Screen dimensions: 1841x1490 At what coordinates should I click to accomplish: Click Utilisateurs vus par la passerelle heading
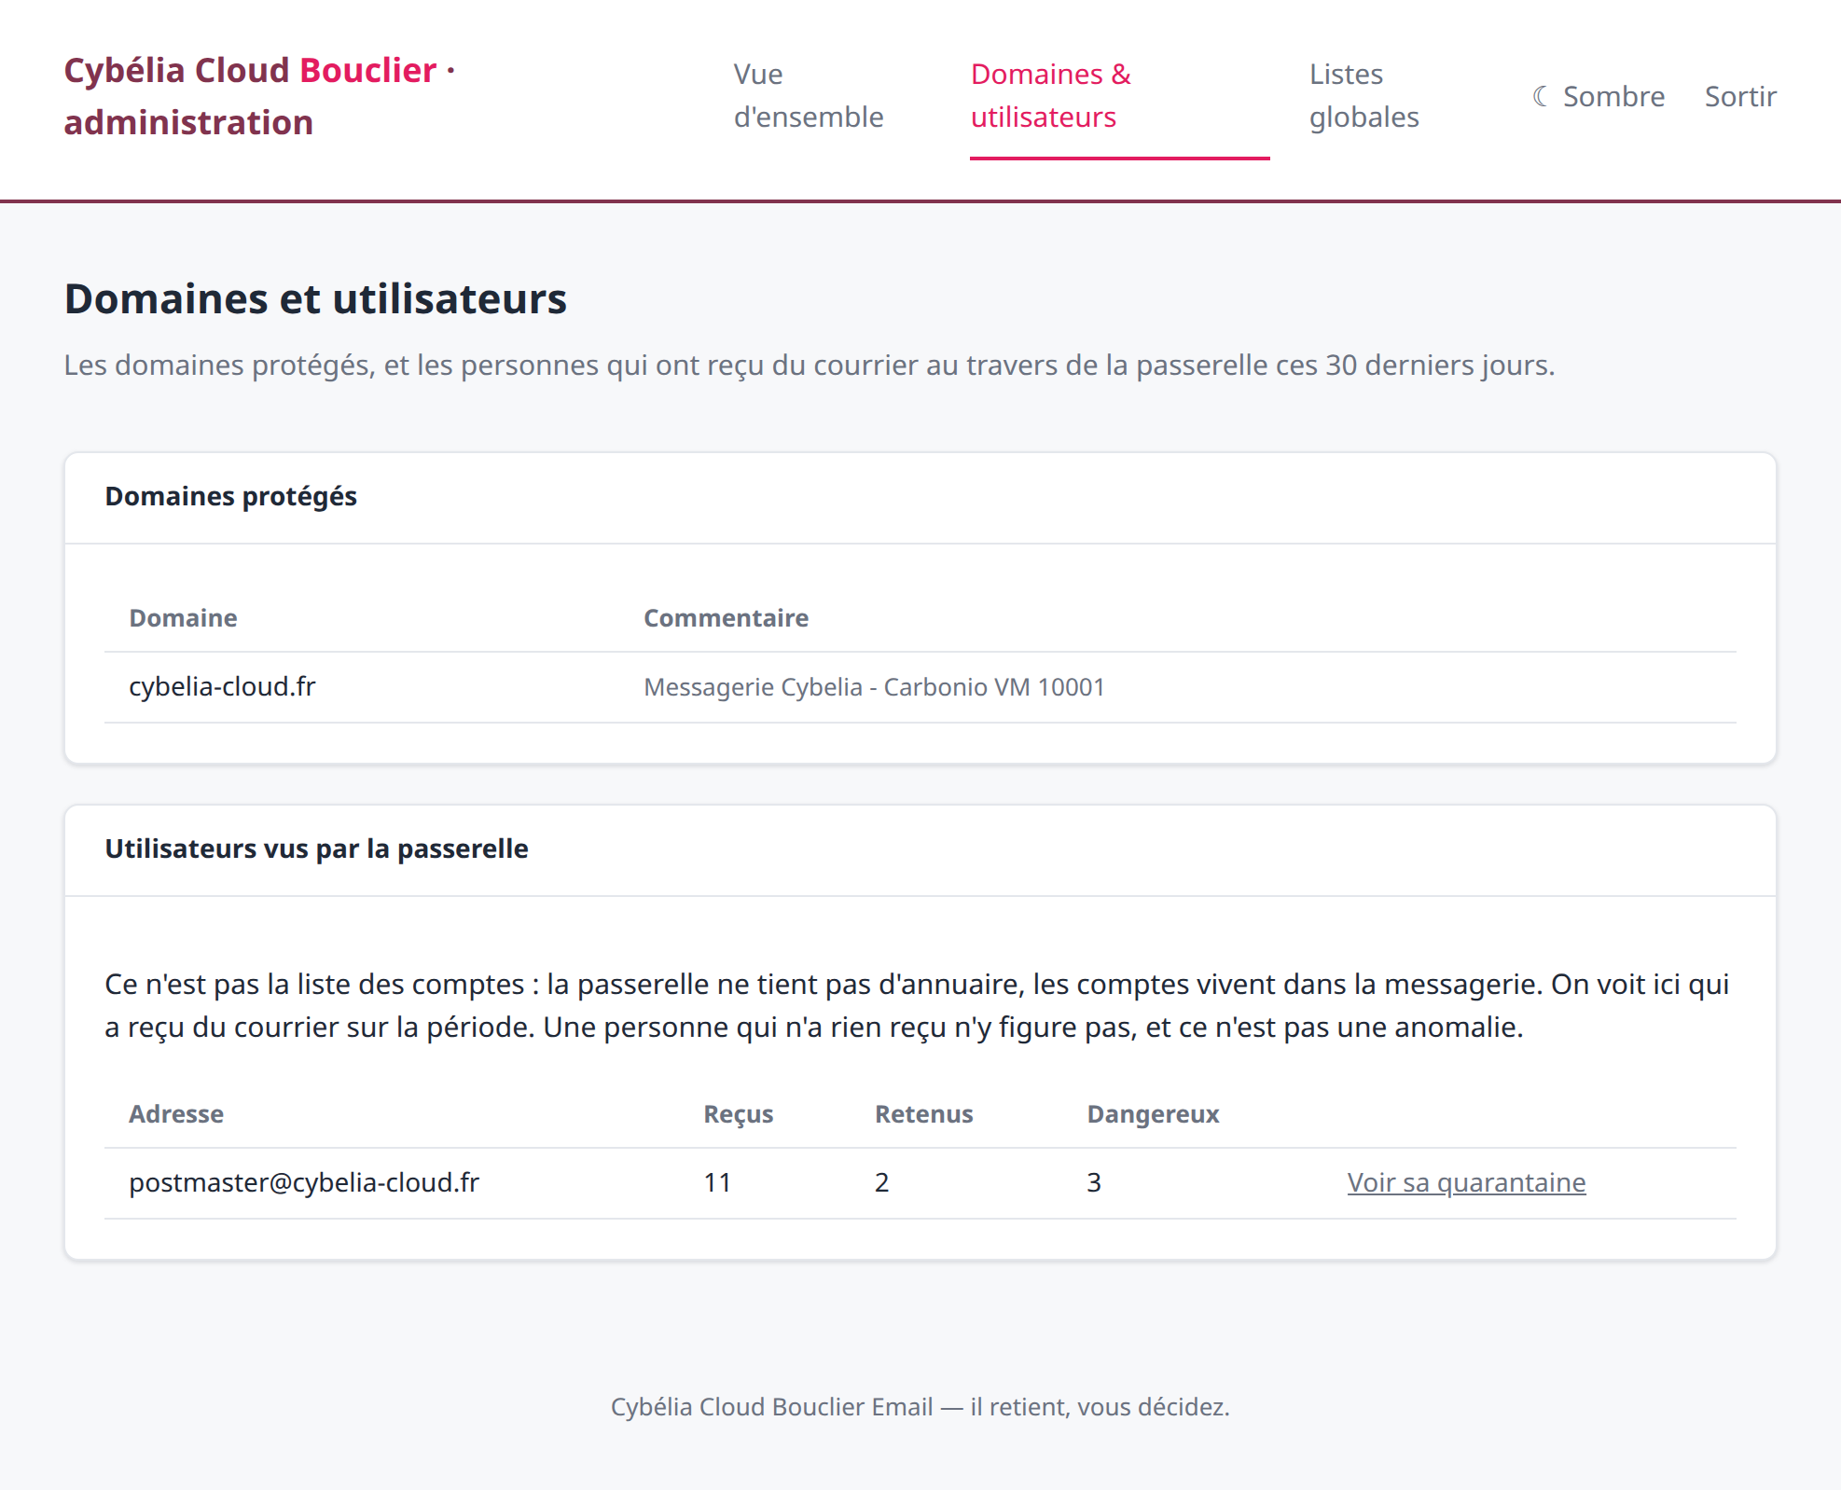316,848
